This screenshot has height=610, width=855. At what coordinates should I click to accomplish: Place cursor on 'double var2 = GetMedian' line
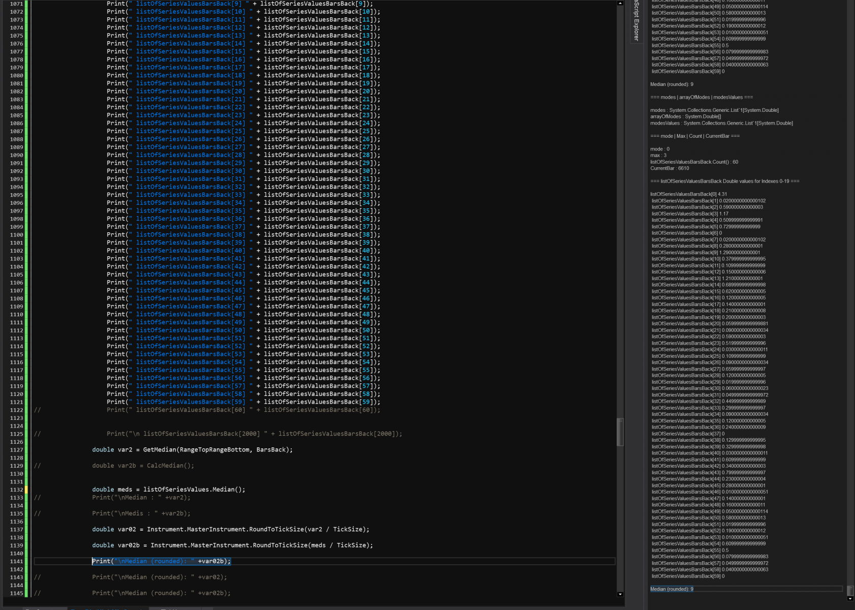(x=192, y=450)
